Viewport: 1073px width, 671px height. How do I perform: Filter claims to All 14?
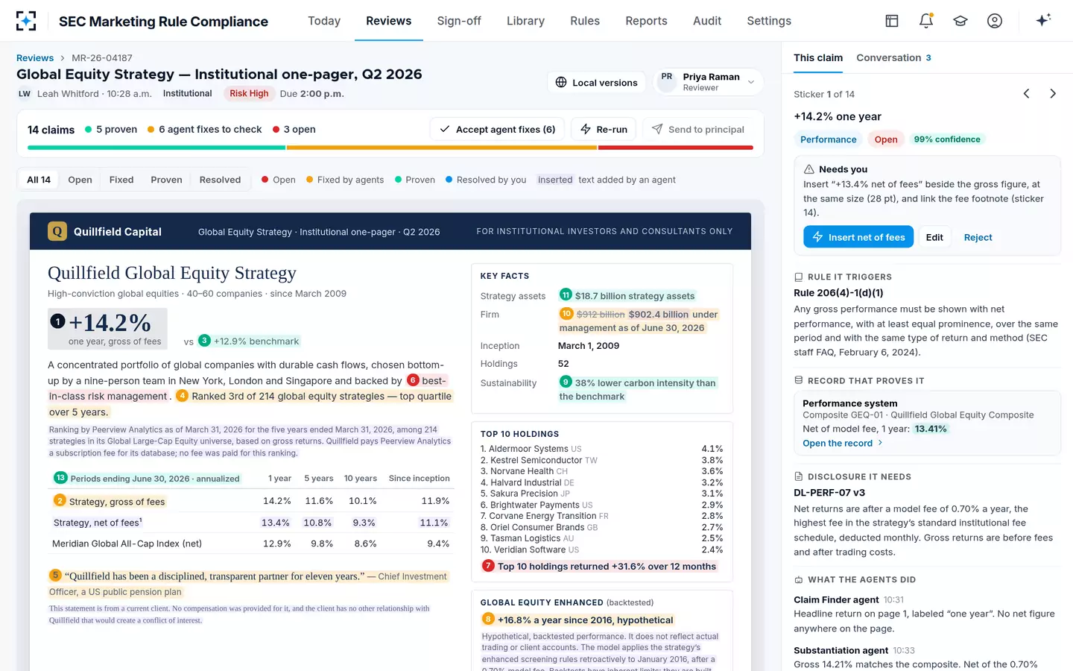click(39, 180)
